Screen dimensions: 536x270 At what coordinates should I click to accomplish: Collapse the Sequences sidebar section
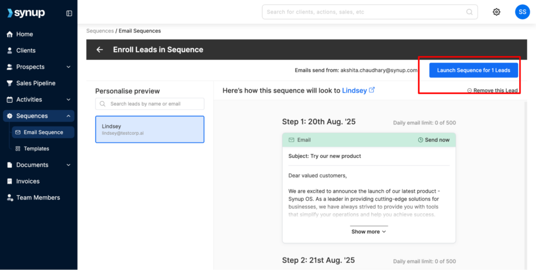(x=69, y=116)
